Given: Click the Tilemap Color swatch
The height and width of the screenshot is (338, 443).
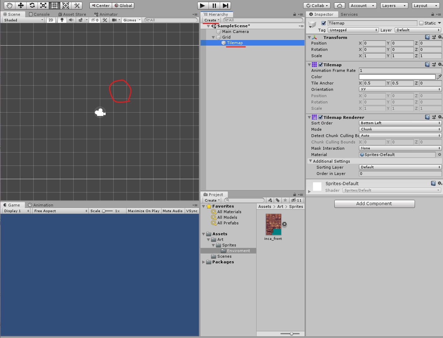Looking at the screenshot, I should click(397, 76).
